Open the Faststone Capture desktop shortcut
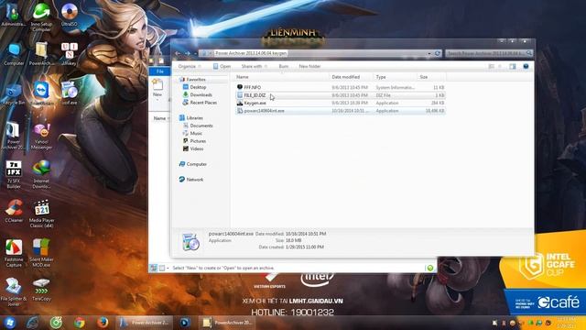Image resolution: width=586 pixels, height=330 pixels. click(x=14, y=254)
